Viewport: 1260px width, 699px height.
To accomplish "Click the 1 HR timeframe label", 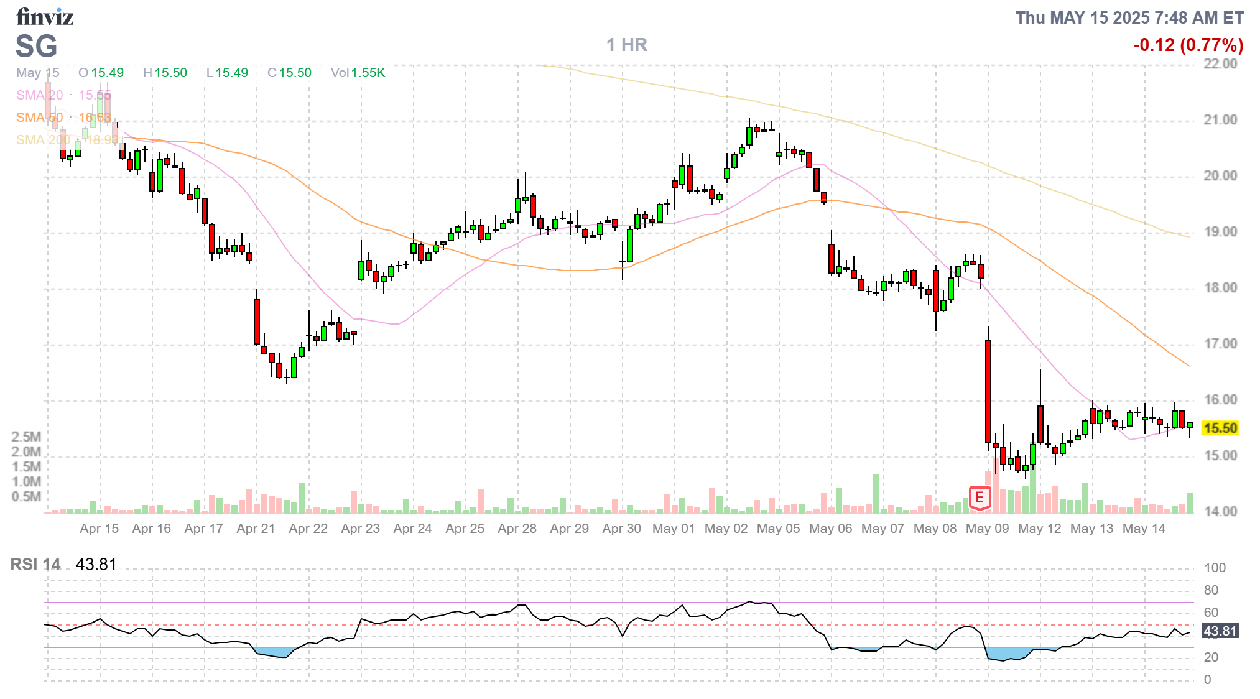I will tap(626, 45).
